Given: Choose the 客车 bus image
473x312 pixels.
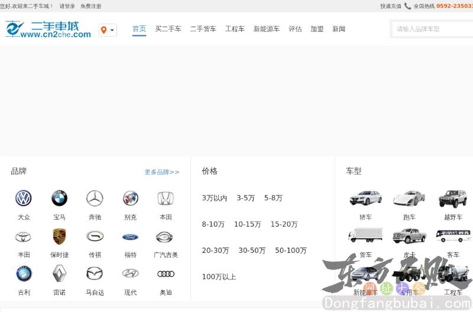Looking at the screenshot, I should click(453, 236).
